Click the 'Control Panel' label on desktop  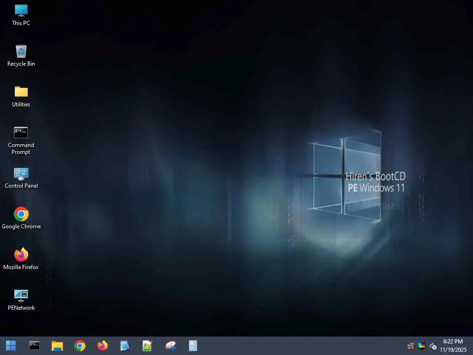point(21,186)
